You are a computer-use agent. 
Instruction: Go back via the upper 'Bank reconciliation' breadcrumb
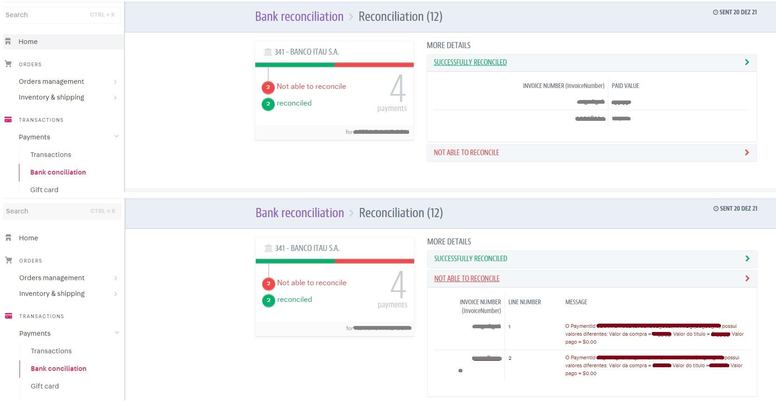point(299,17)
